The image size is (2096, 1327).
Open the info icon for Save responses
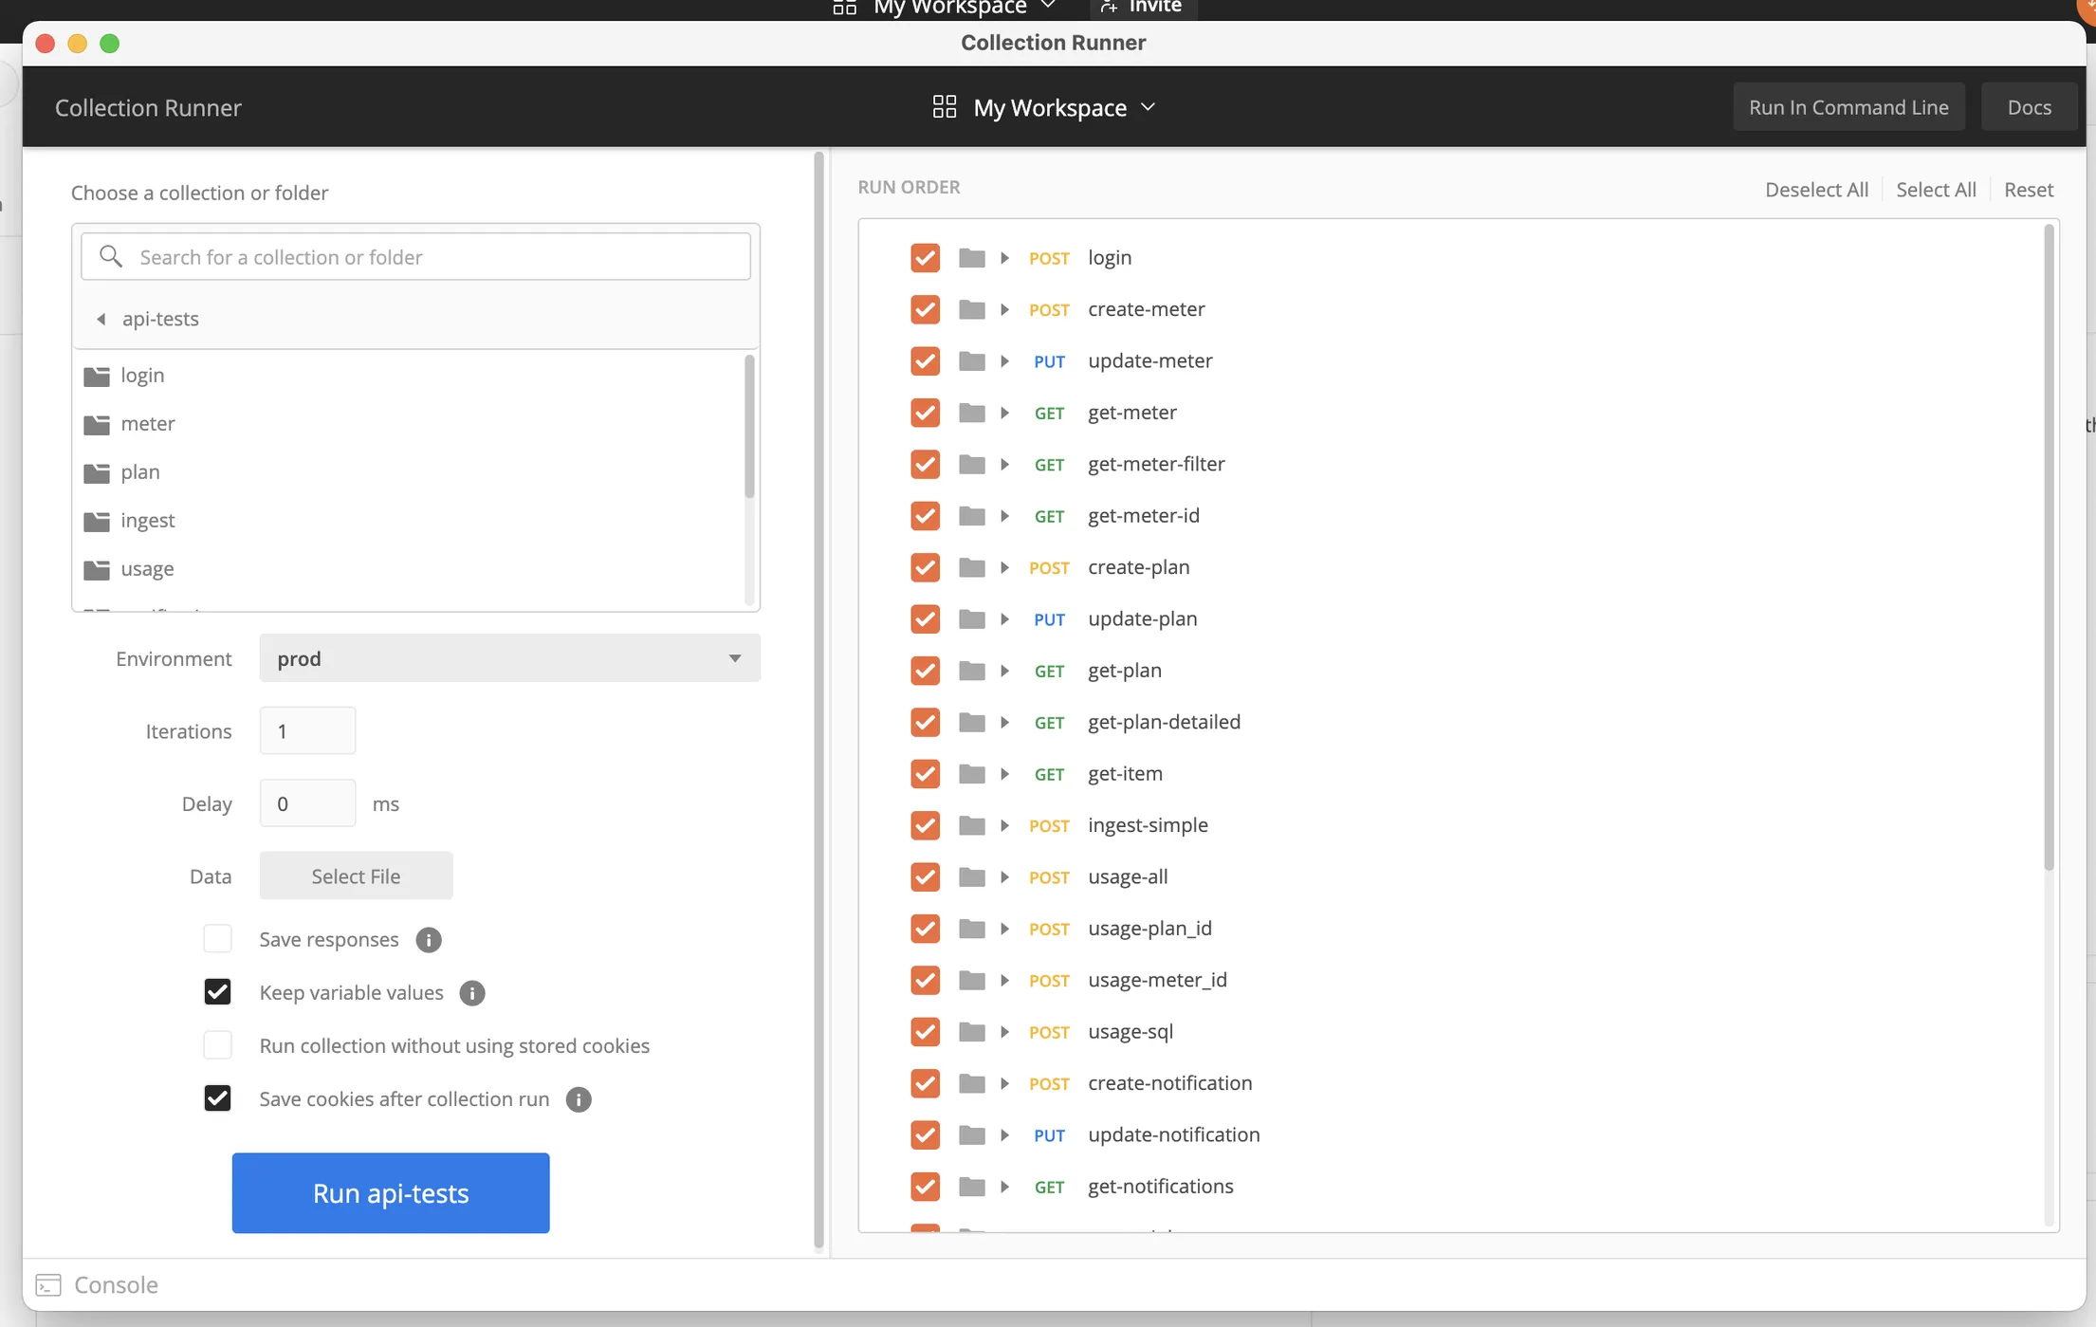coord(429,940)
